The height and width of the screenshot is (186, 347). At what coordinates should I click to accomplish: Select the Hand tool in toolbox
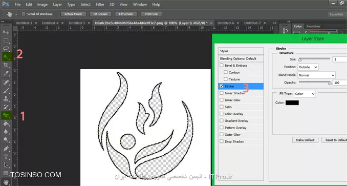pos(6,182)
